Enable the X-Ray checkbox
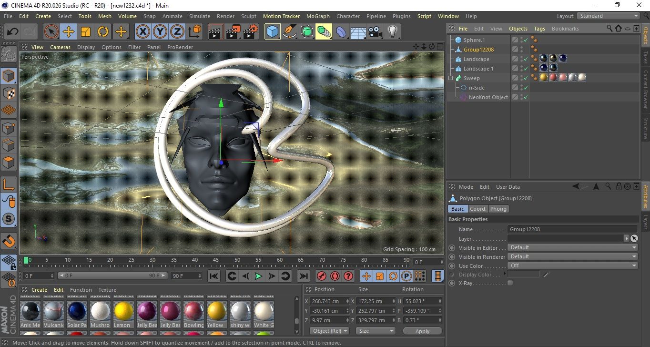This screenshot has width=650, height=347. pos(510,283)
